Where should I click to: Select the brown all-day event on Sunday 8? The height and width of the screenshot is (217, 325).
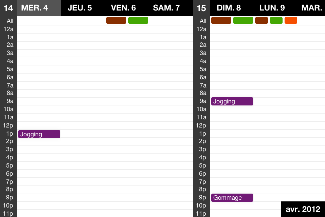tap(221, 20)
